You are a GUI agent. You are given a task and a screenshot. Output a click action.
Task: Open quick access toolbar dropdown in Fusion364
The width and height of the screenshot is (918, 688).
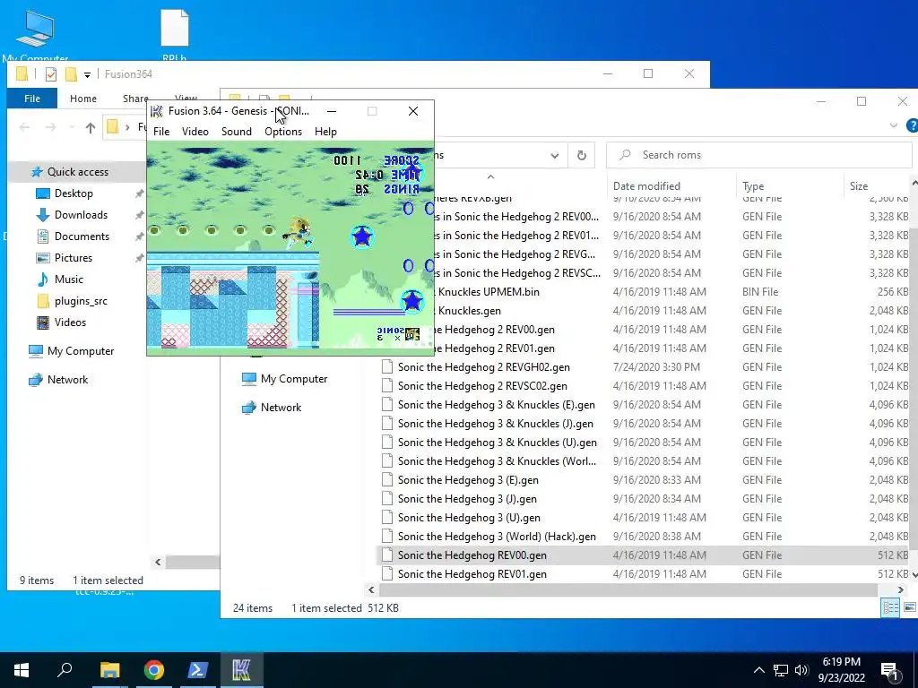tap(87, 75)
